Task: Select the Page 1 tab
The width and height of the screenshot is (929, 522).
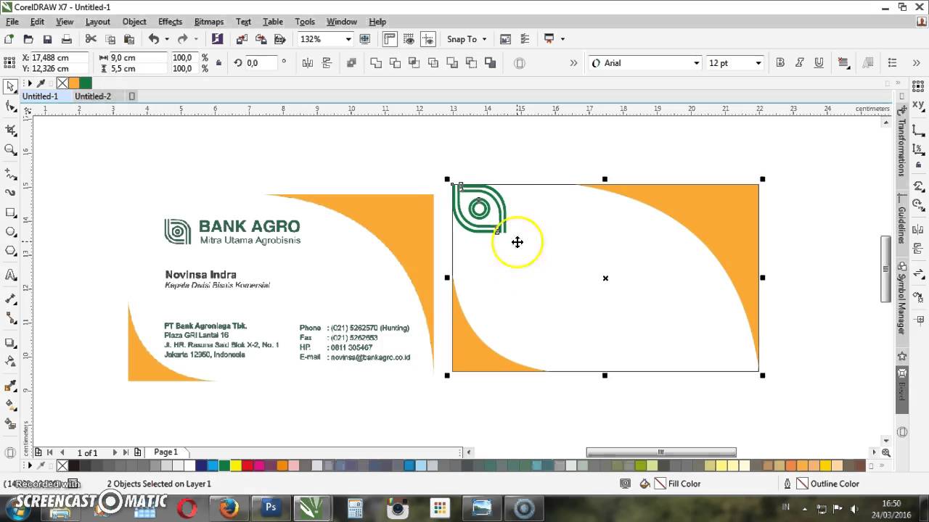Action: click(165, 452)
